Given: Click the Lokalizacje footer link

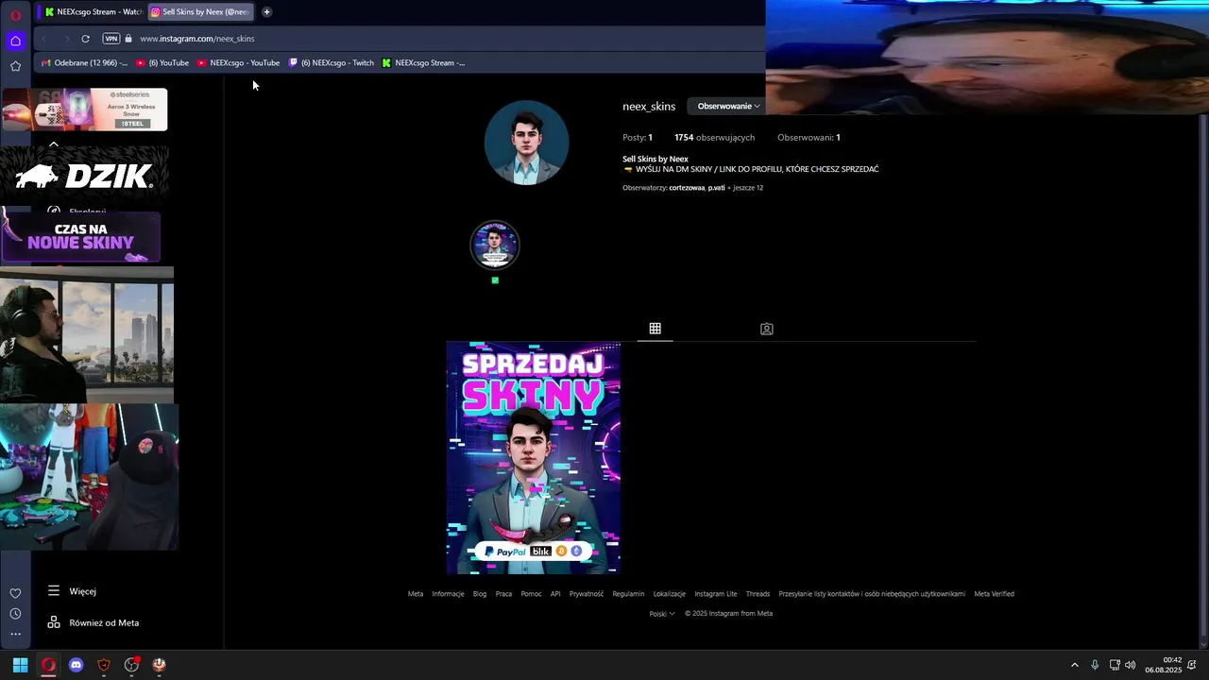Looking at the screenshot, I should 670,594.
